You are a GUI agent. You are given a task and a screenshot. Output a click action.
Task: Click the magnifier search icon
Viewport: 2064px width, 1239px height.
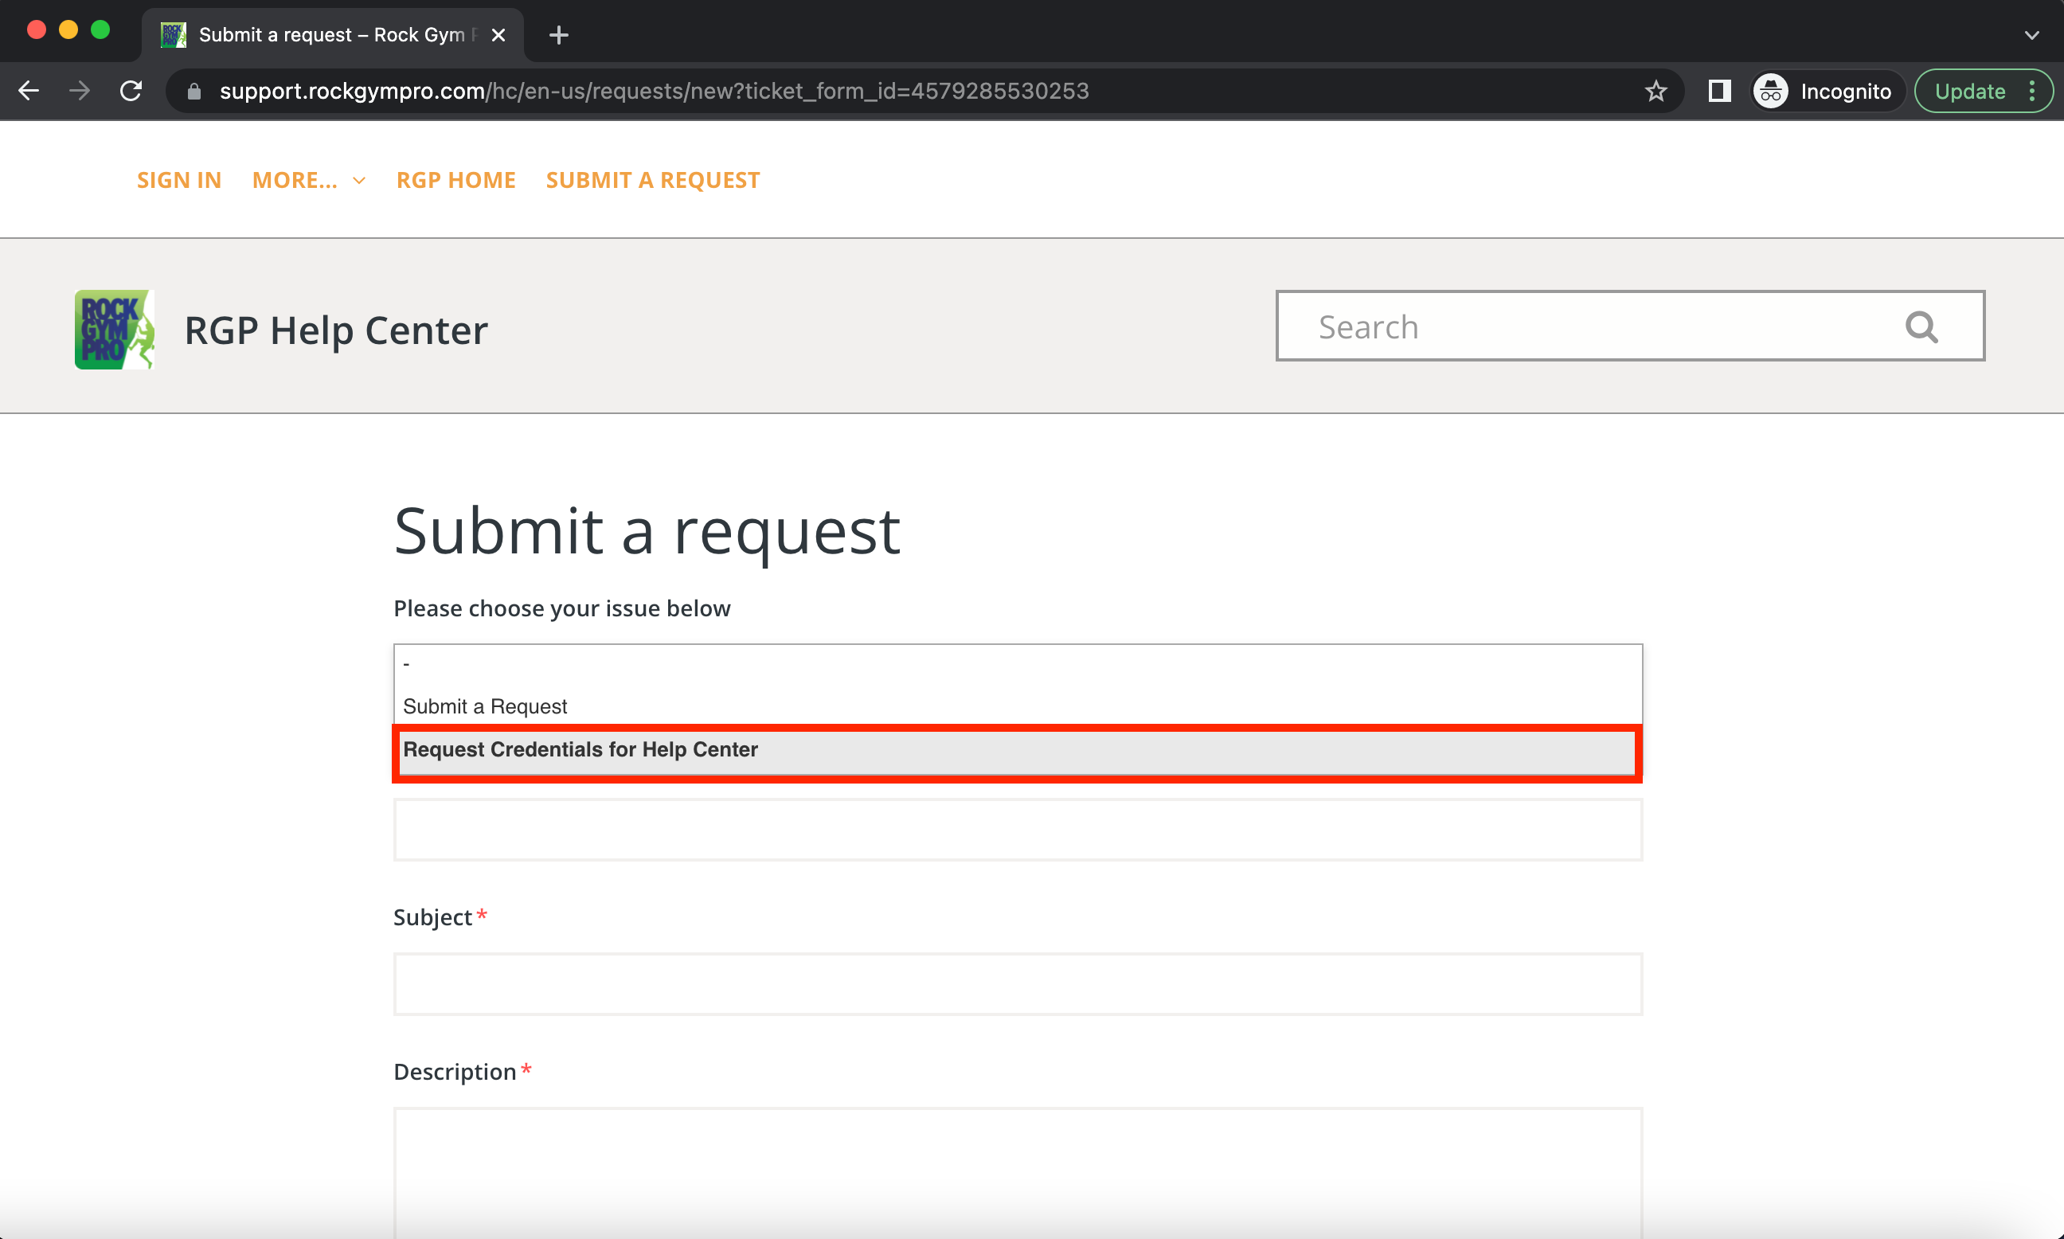click(x=1921, y=326)
